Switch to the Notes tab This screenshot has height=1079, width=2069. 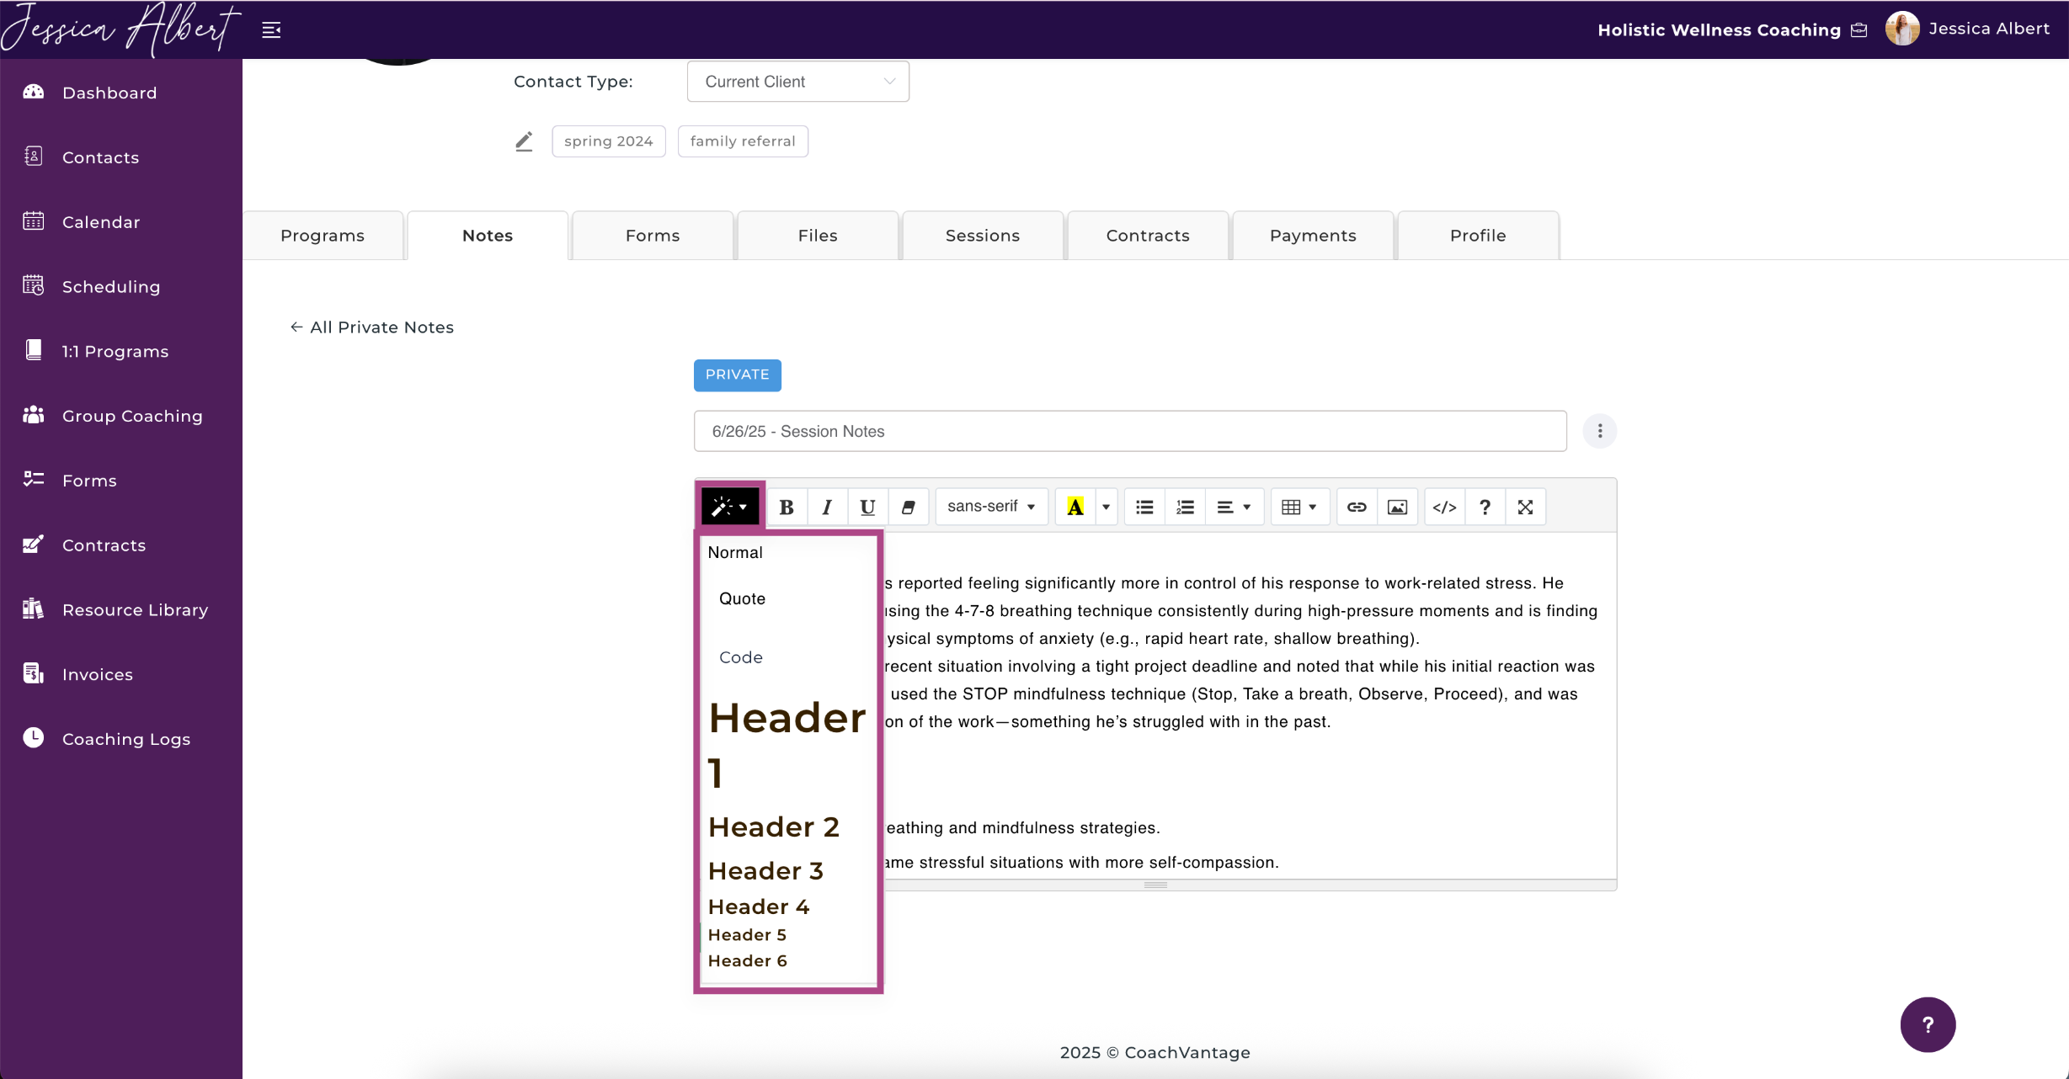(488, 236)
